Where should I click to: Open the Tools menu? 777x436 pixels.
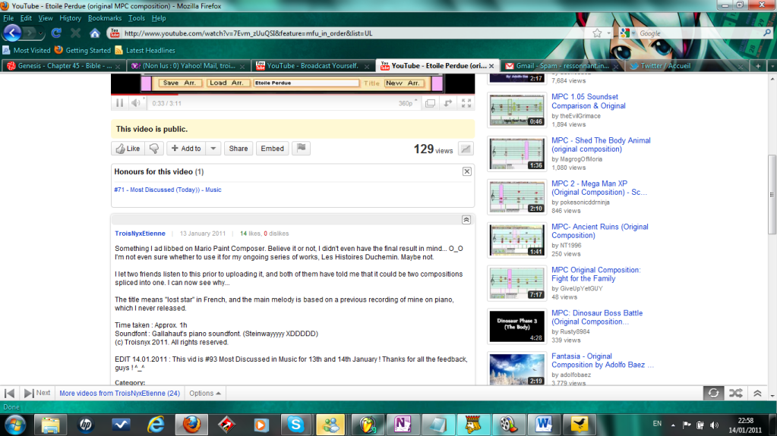pyautogui.click(x=136, y=18)
